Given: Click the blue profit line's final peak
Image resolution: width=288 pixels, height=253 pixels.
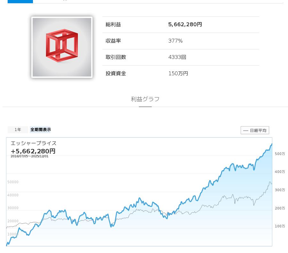Looking at the screenshot, I should pyautogui.click(x=271, y=144).
